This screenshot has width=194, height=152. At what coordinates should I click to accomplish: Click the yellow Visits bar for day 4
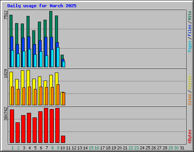28,79
